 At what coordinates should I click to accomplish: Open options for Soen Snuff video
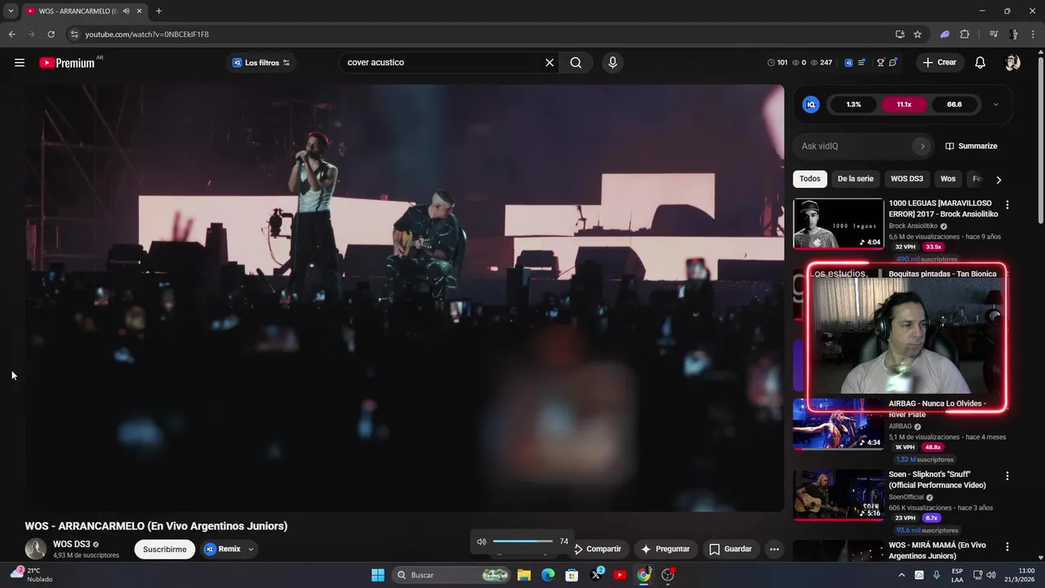1007,476
